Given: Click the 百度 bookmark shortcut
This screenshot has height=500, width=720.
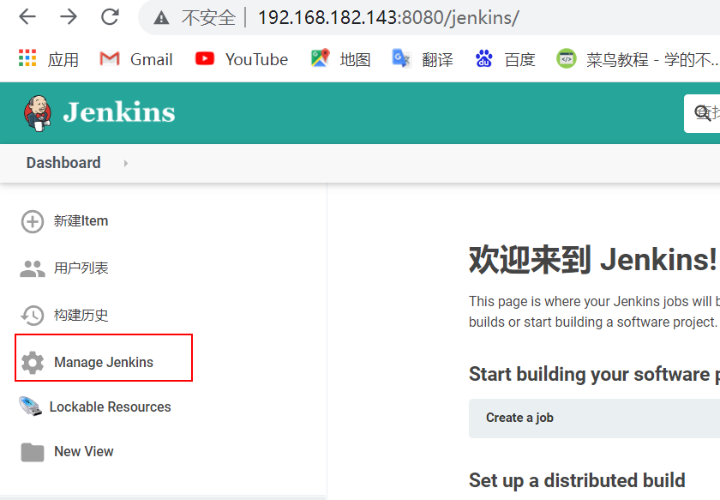Looking at the screenshot, I should 504,59.
